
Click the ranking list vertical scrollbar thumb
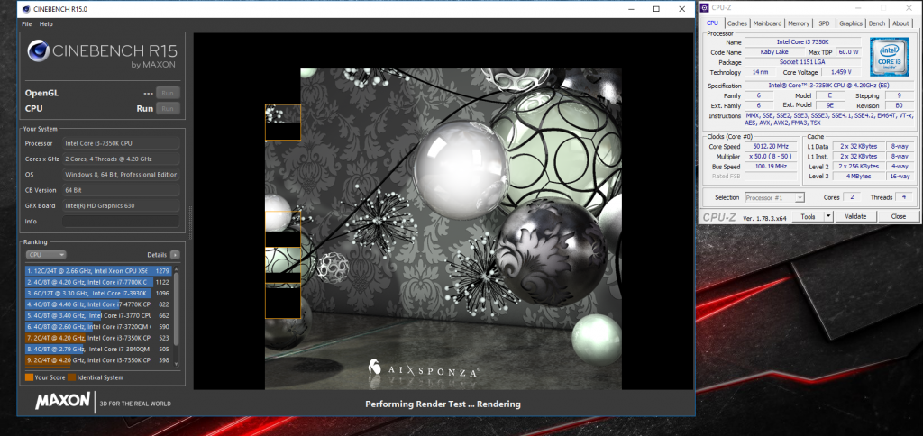[176, 309]
